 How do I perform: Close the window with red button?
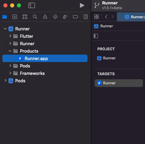tap(5, 5)
